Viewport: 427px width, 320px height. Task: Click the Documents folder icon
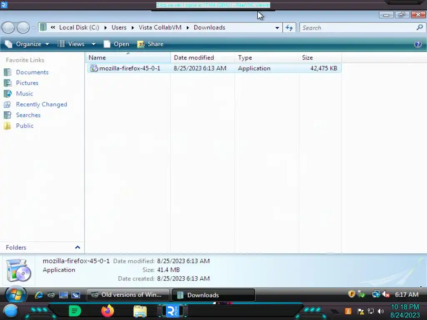8,72
